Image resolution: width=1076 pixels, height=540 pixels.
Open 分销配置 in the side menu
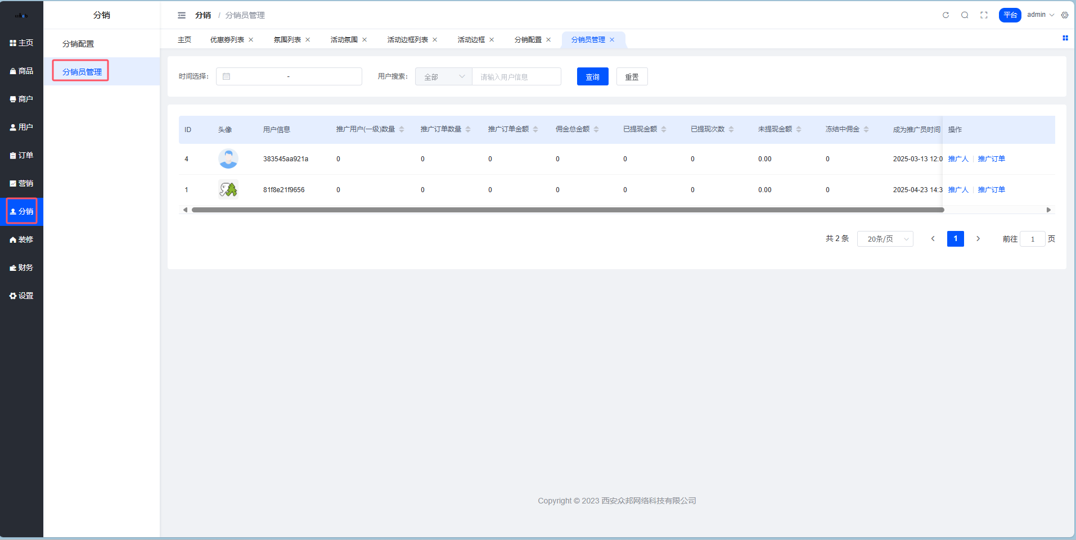tap(78, 44)
